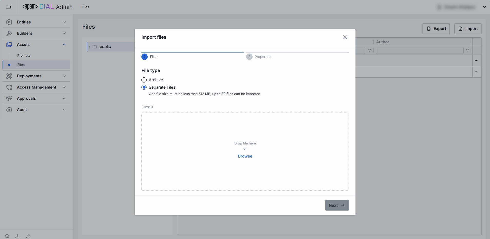Click the Access Management shield icon
This screenshot has height=239, width=490.
[9, 87]
